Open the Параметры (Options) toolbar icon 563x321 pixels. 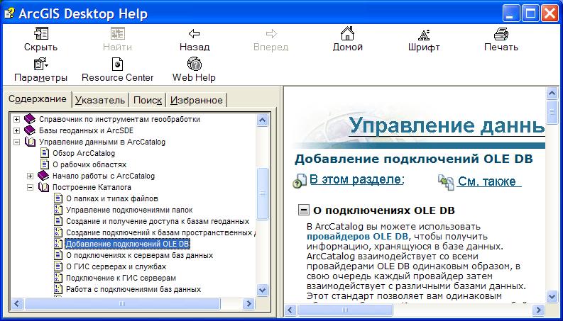(x=41, y=64)
